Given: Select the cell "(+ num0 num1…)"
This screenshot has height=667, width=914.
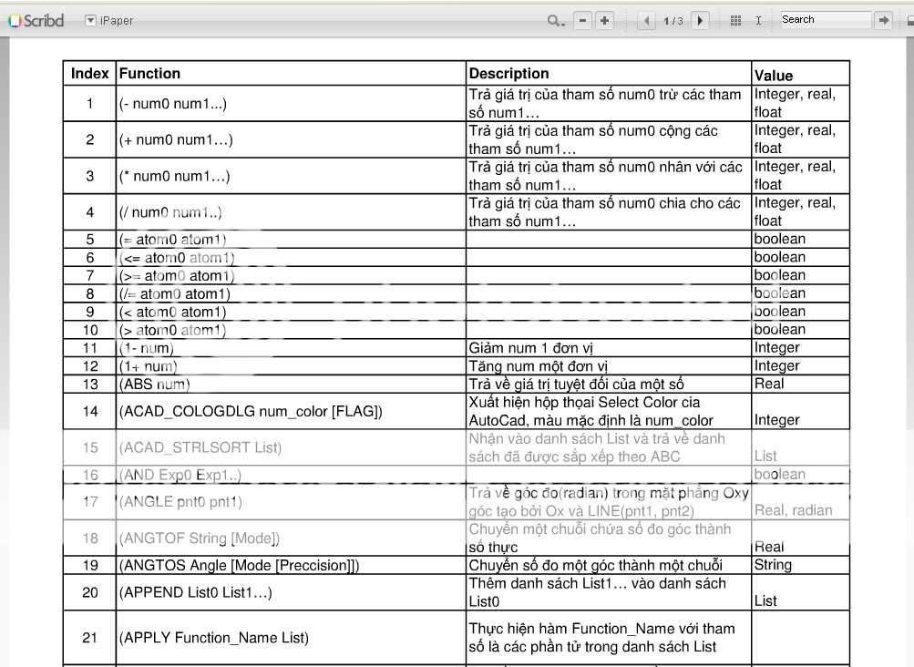Looking at the screenshot, I should 291,140.
